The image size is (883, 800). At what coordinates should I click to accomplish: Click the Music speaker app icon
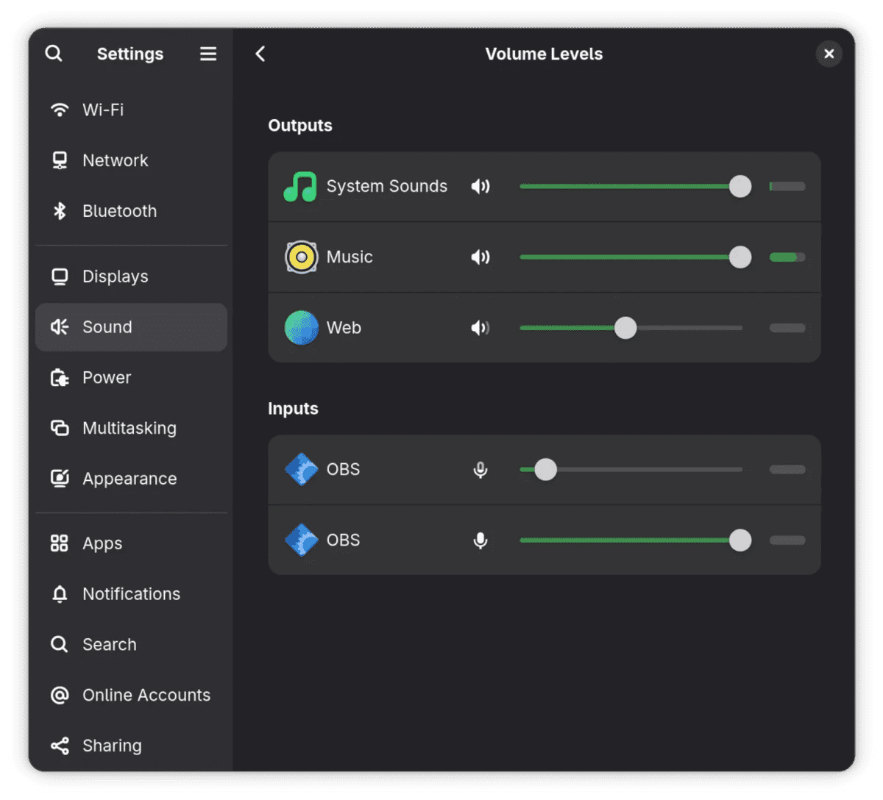point(301,257)
